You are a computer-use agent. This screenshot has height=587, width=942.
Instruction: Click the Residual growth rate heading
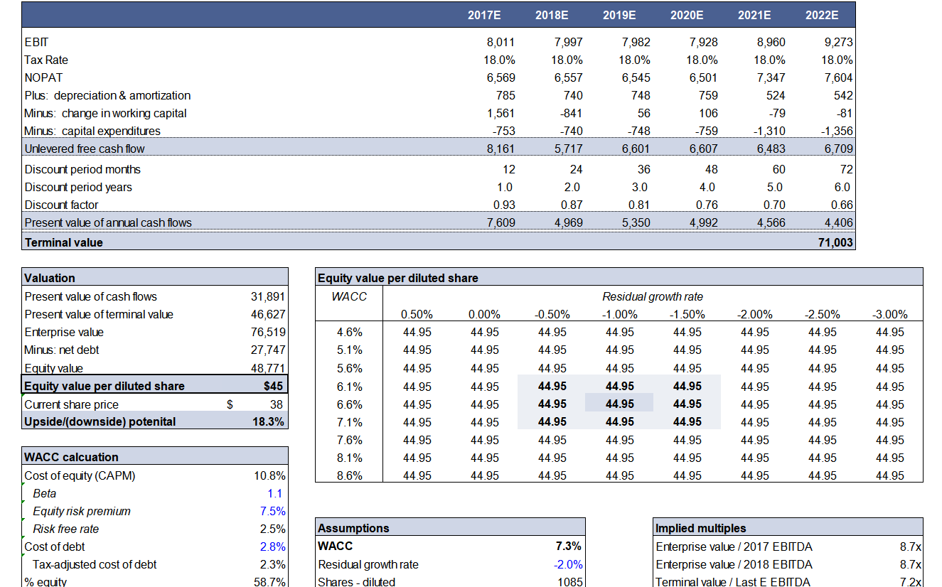[652, 297]
